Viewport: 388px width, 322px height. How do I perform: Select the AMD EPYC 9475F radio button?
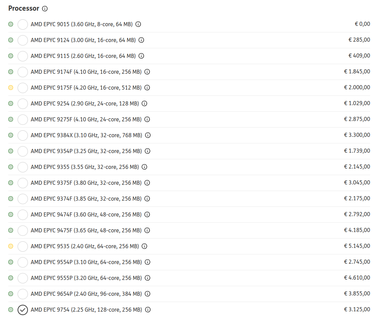22,230
